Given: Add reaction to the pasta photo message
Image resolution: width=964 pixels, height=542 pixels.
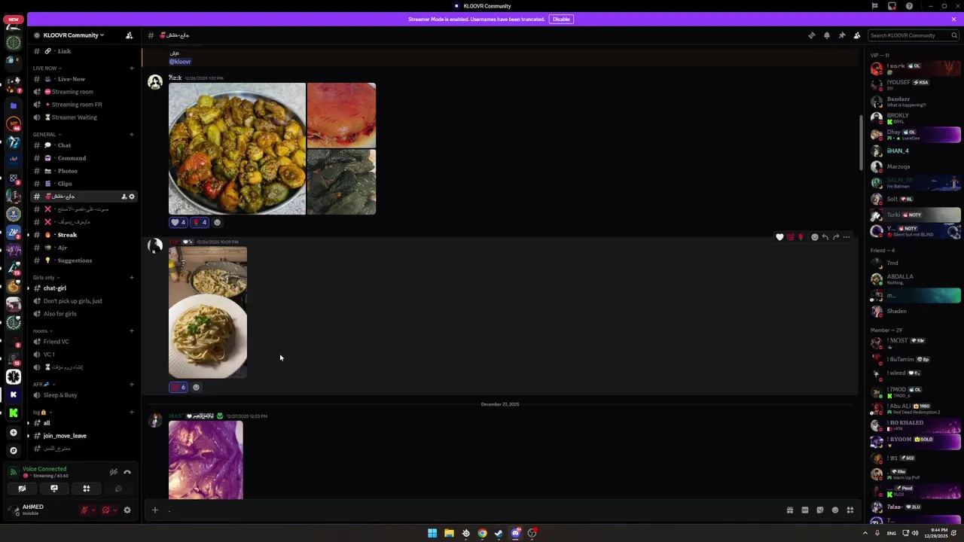Looking at the screenshot, I should pyautogui.click(x=196, y=387).
